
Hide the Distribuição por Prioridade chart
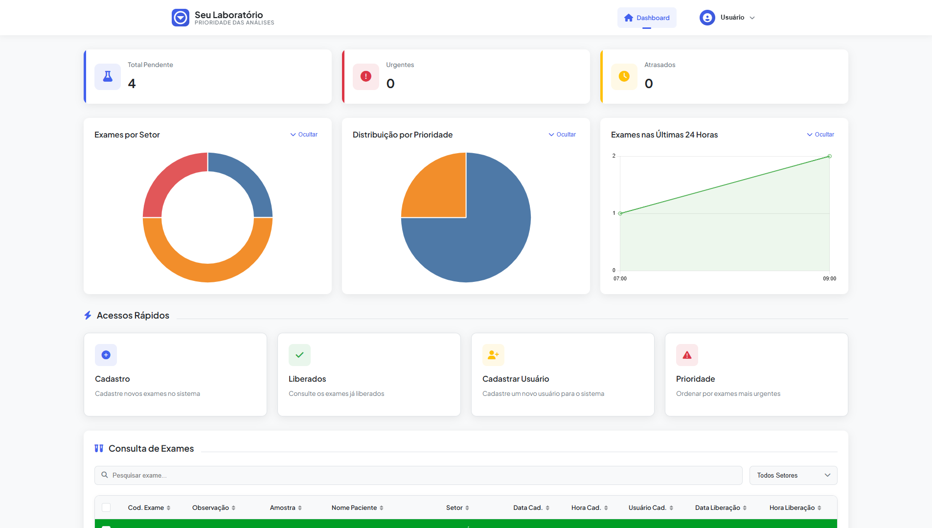562,135
